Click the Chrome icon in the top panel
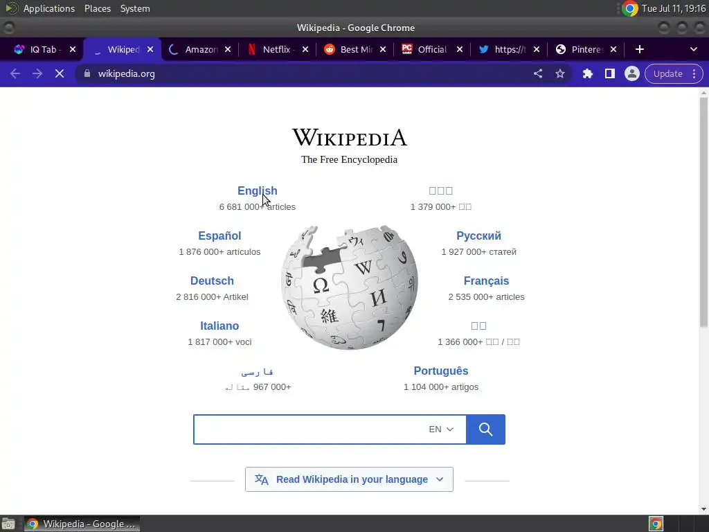The height and width of the screenshot is (532, 709). (629, 8)
